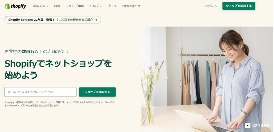The width and height of the screenshot is (274, 132).
Task: Expand the ヘルプ dropdown chevron
Action: coord(101,6)
